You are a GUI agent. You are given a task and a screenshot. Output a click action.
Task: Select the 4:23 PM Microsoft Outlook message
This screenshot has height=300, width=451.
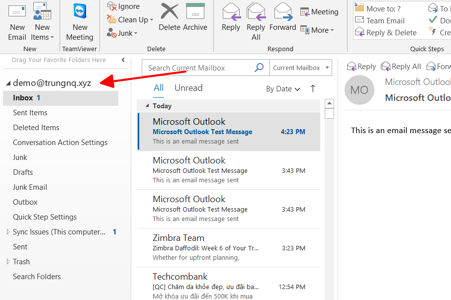229,131
